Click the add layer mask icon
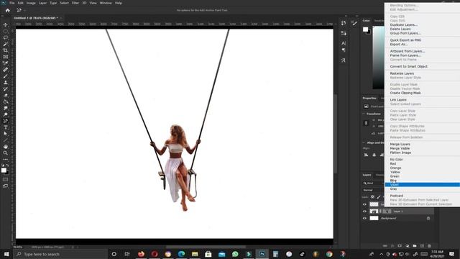 pos(400,246)
